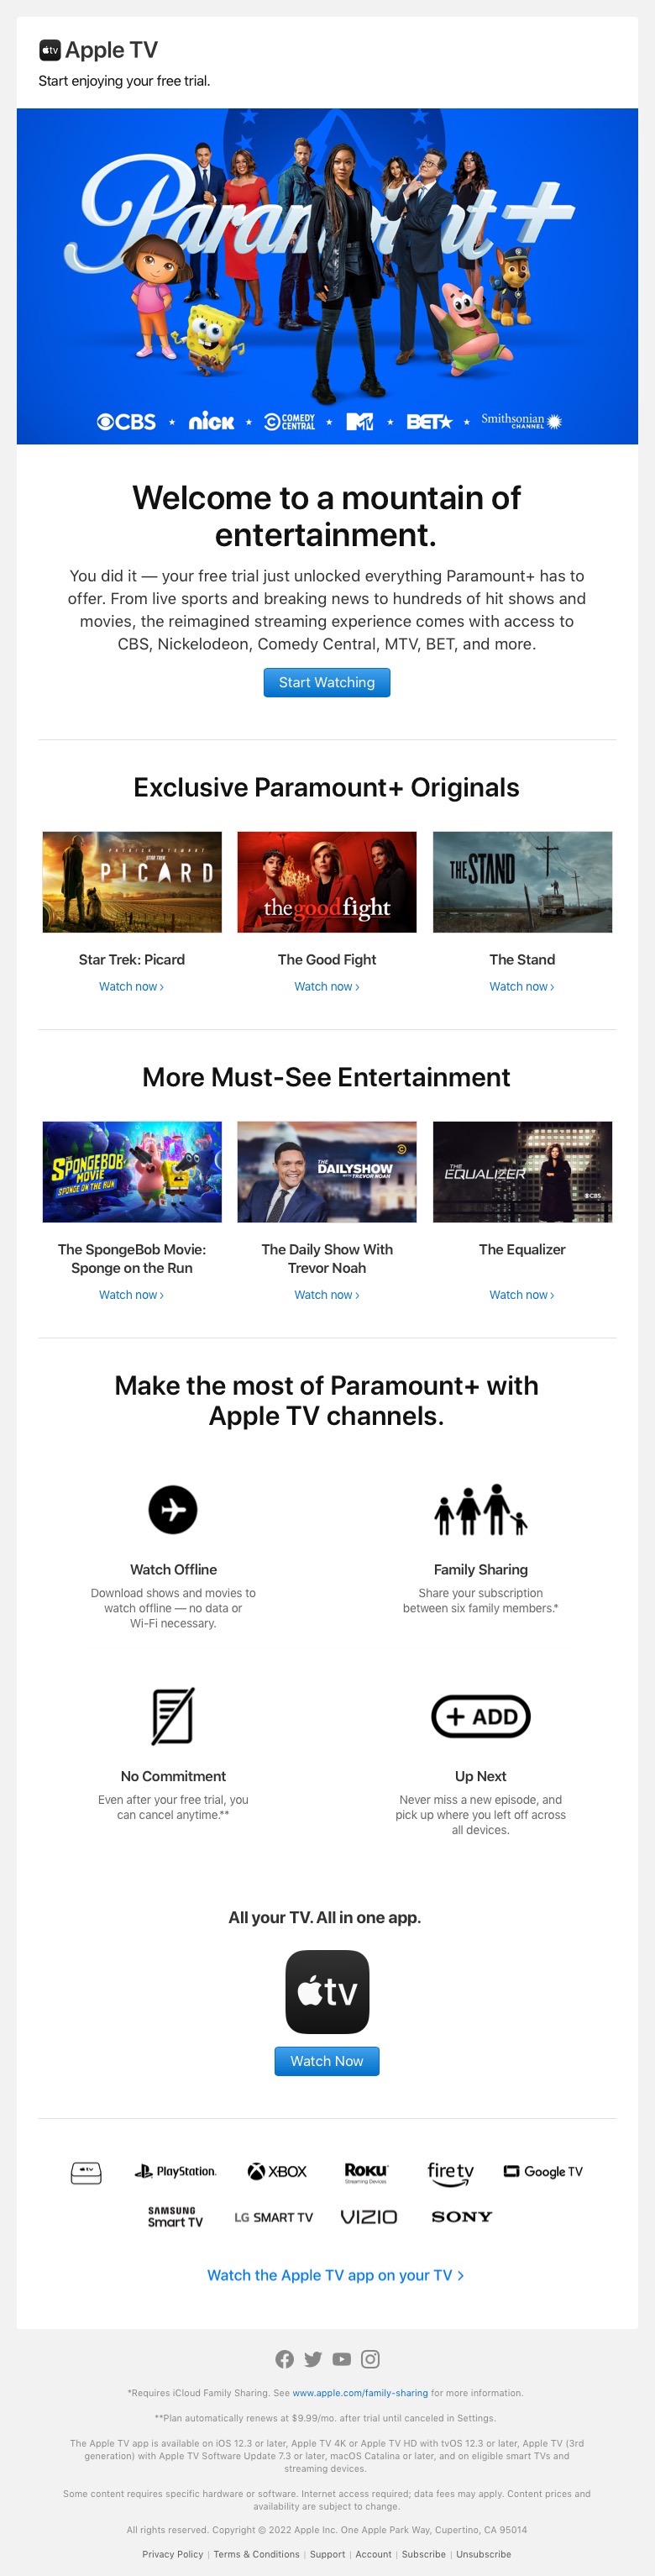
Task: Click the Up Next heading text
Action: (481, 1776)
